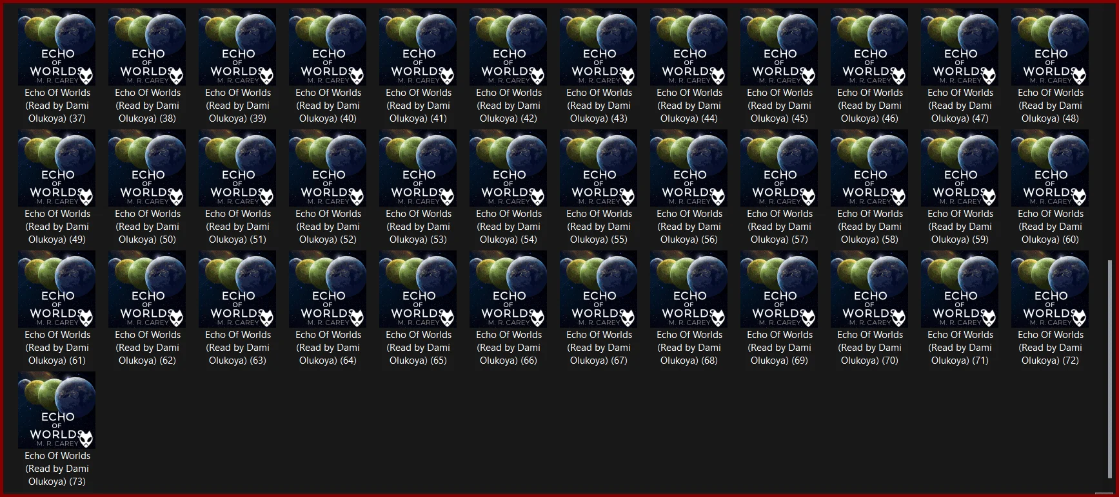Select the Echo Of Worlds (50) cover icon
Screen dimensions: 1119x497
[x=147, y=168]
